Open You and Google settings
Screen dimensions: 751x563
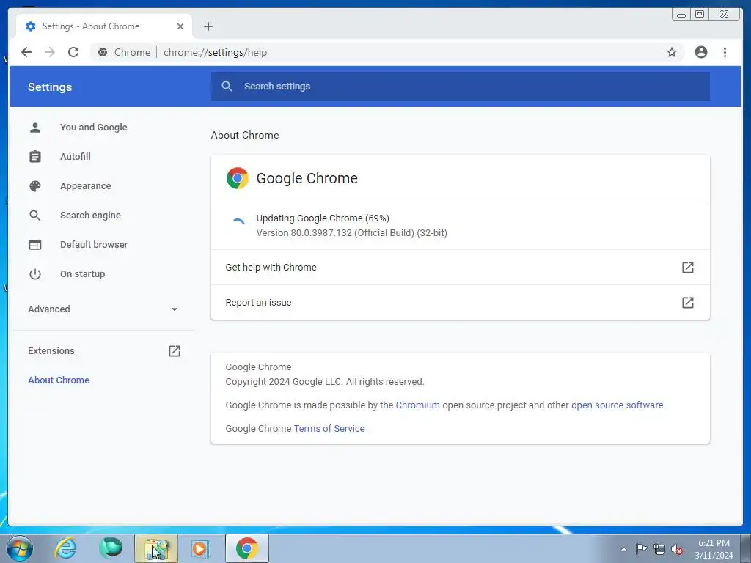(93, 128)
